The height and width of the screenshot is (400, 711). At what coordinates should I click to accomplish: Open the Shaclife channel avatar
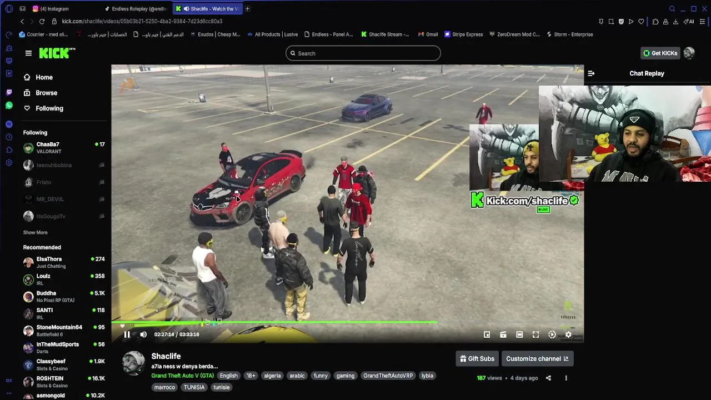coord(134,363)
